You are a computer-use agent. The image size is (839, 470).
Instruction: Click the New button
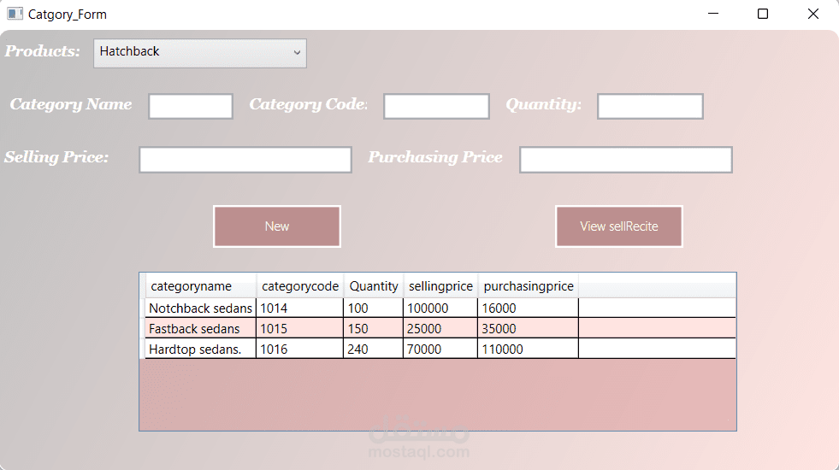[276, 226]
